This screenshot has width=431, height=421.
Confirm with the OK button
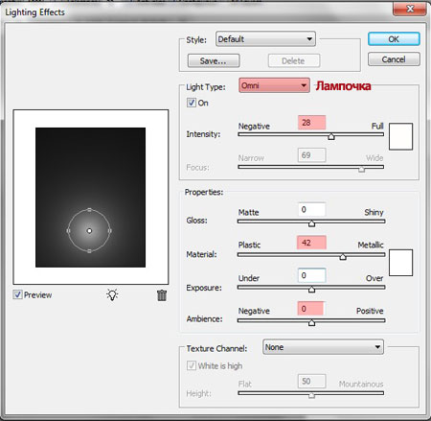pos(394,39)
